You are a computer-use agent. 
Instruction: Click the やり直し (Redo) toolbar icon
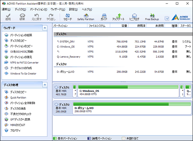tap(51, 17)
